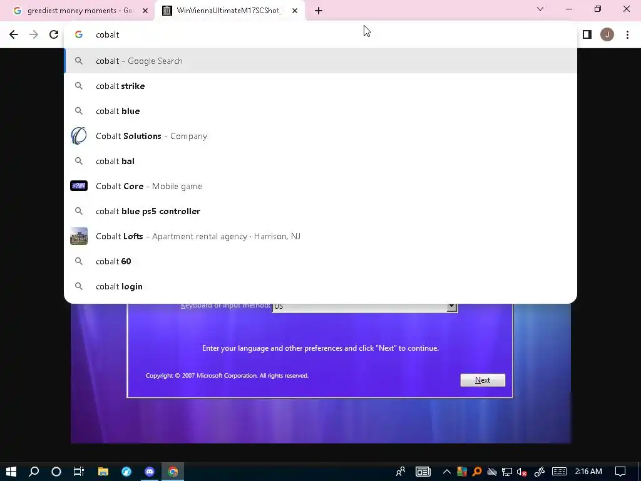Go back using the browser back arrow
The image size is (641, 481).
pyautogui.click(x=14, y=35)
